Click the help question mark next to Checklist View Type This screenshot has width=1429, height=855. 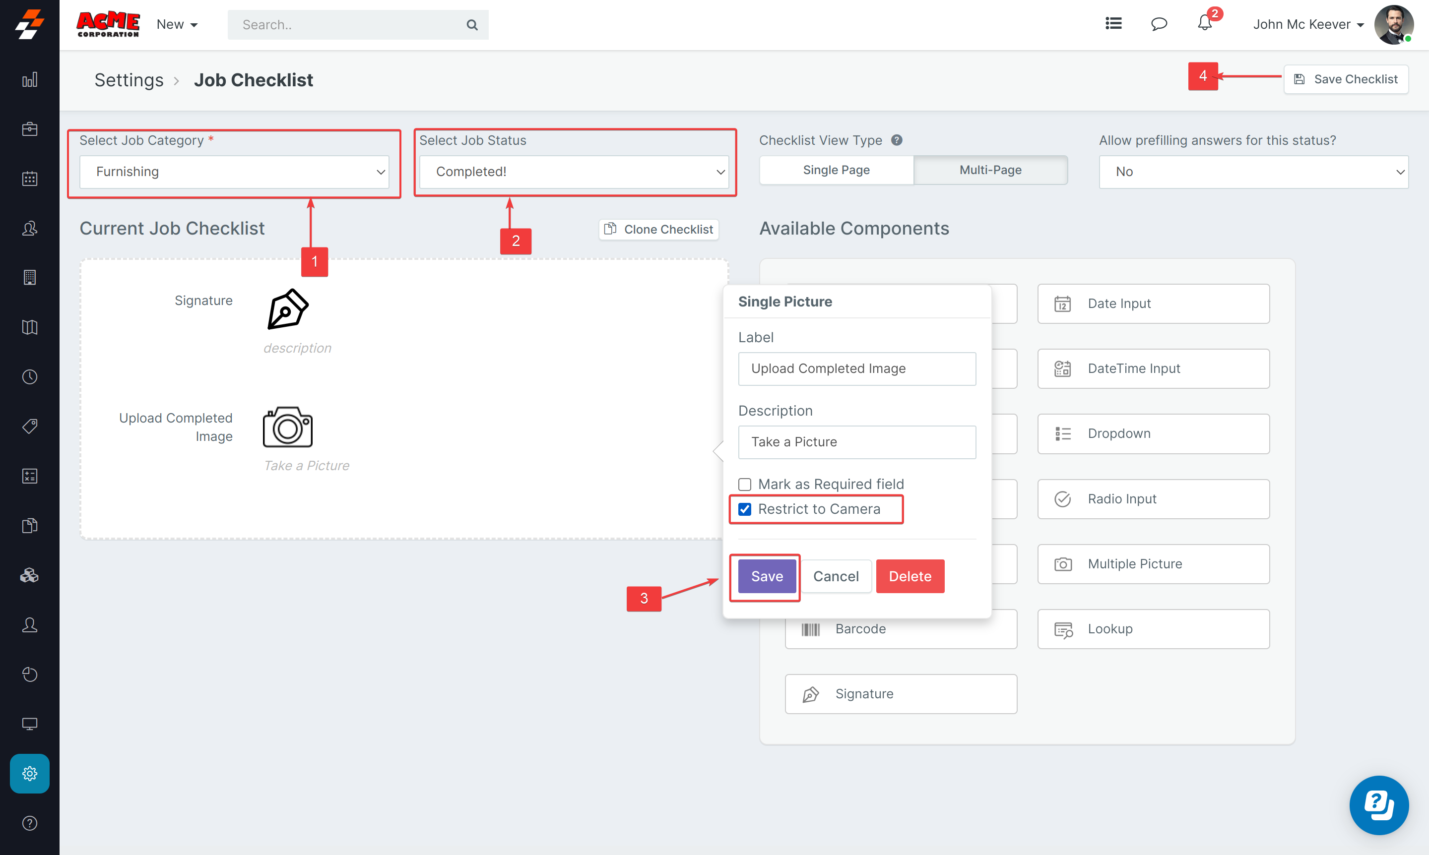point(897,140)
